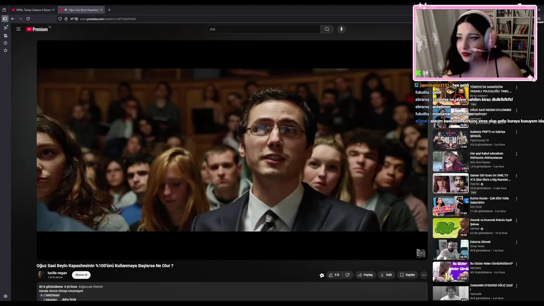The image size is (544, 306).
Task: Click the padlock site security icon
Action: [66, 19]
